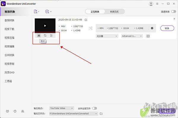
Task: Click the preview box icon beside Advanced audio
Action: click(x=148, y=36)
